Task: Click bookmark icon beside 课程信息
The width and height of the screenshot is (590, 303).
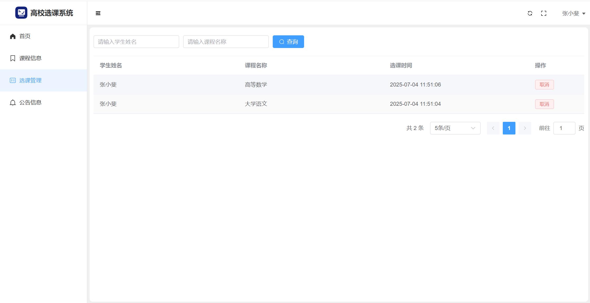Action: (13, 58)
